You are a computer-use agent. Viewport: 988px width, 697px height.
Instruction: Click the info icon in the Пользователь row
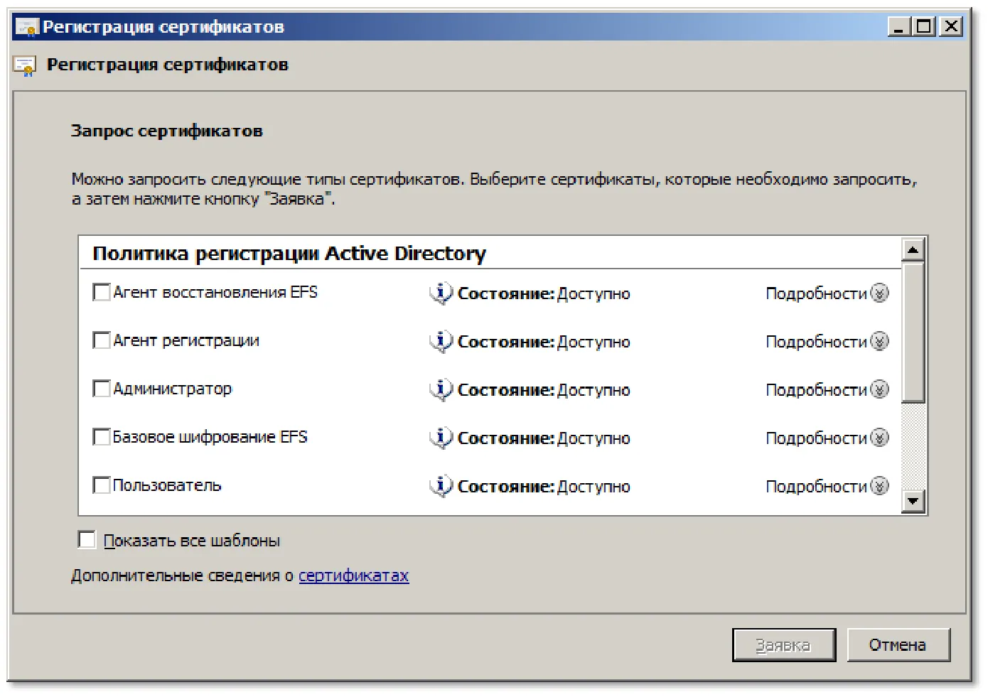(441, 487)
